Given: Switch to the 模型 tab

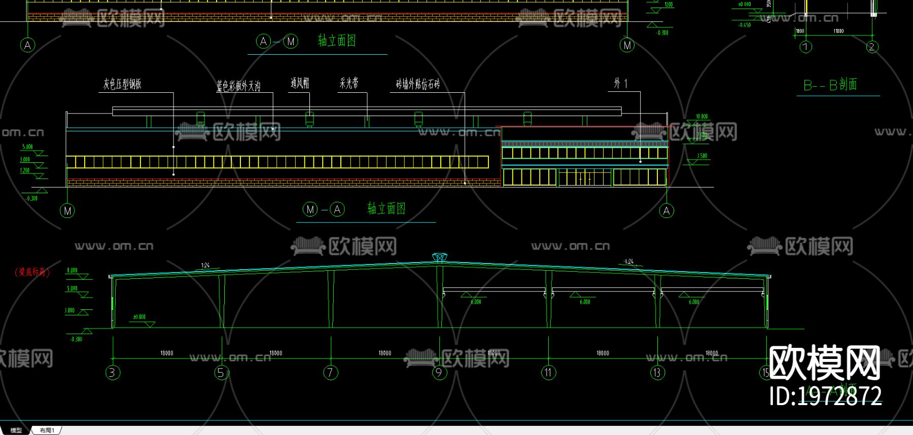Looking at the screenshot, I should click(16, 430).
